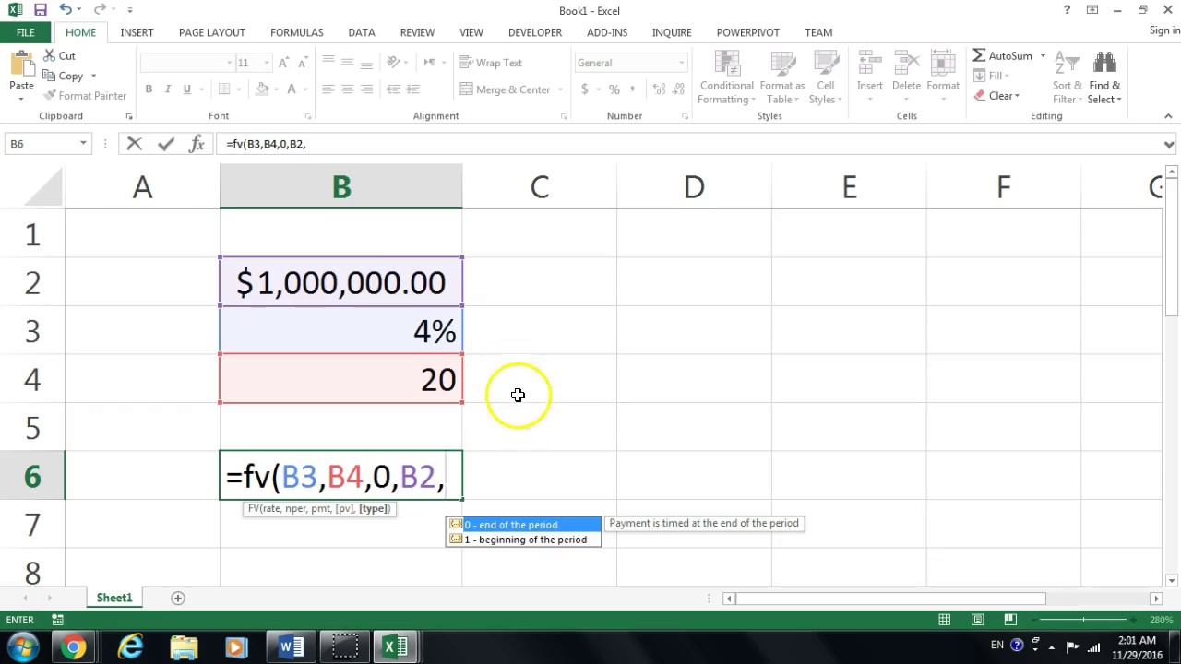Switch to Normal view in status bar
Viewport: 1181px width, 664px height.
tap(944, 620)
